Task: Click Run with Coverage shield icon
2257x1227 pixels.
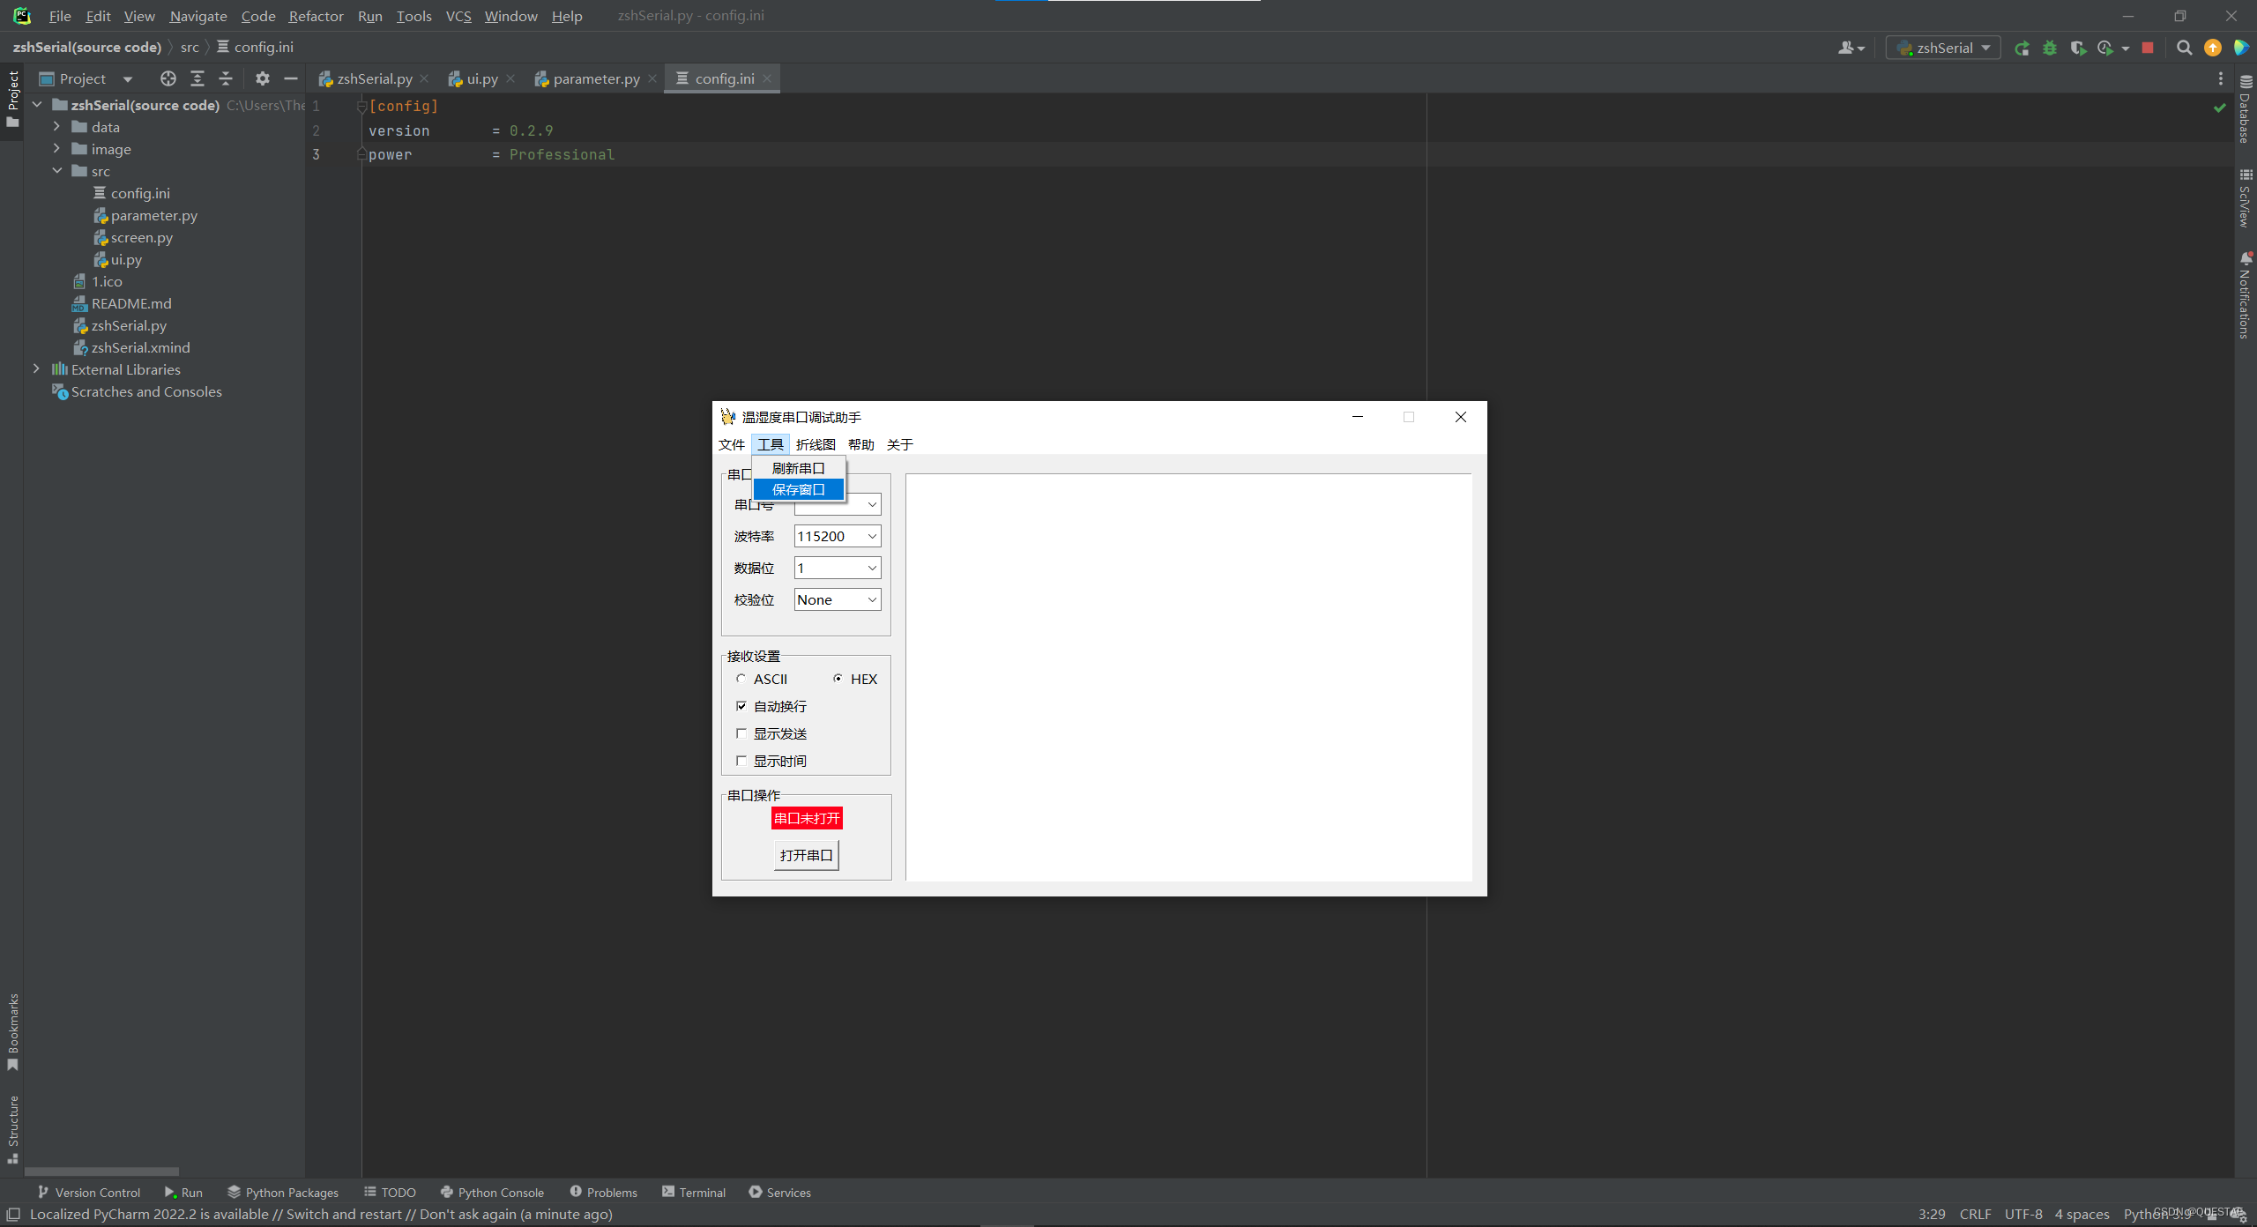Action: (x=2078, y=48)
